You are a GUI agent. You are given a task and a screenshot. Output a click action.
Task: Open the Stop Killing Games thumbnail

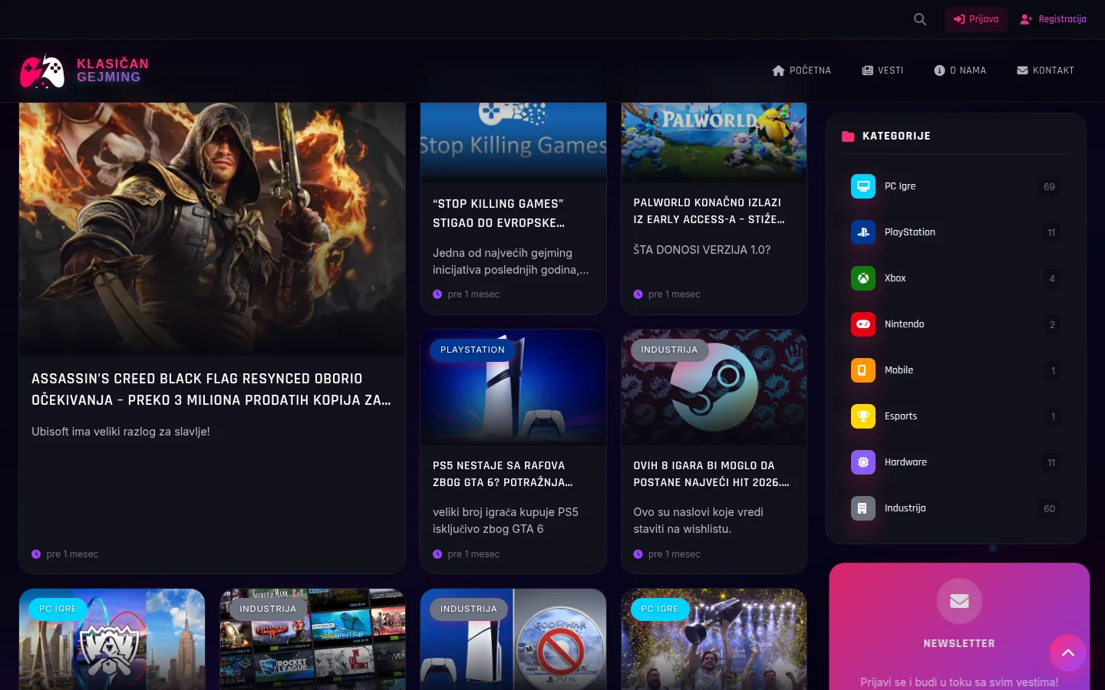pyautogui.click(x=513, y=143)
